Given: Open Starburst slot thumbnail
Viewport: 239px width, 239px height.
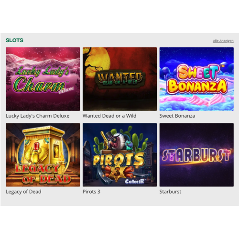Looking at the screenshot, I should (x=196, y=155).
